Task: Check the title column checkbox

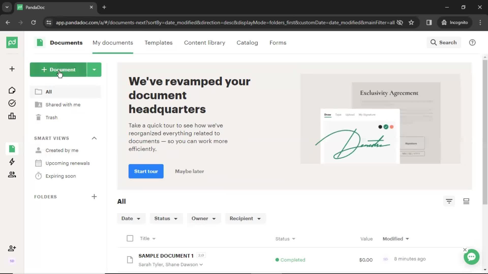Action: point(130,238)
